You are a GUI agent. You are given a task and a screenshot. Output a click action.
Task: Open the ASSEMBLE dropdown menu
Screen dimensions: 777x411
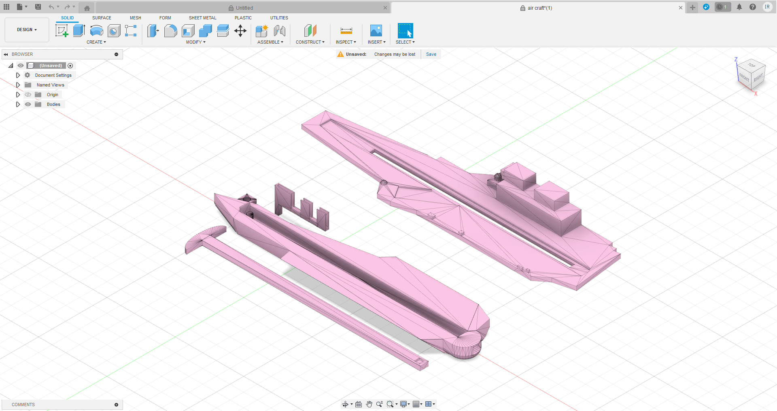270,42
